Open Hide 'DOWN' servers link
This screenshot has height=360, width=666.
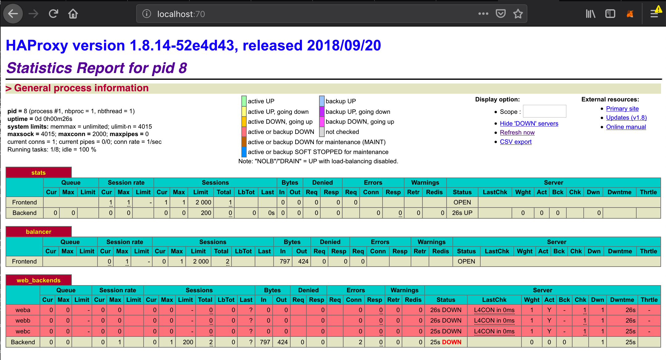(x=529, y=123)
